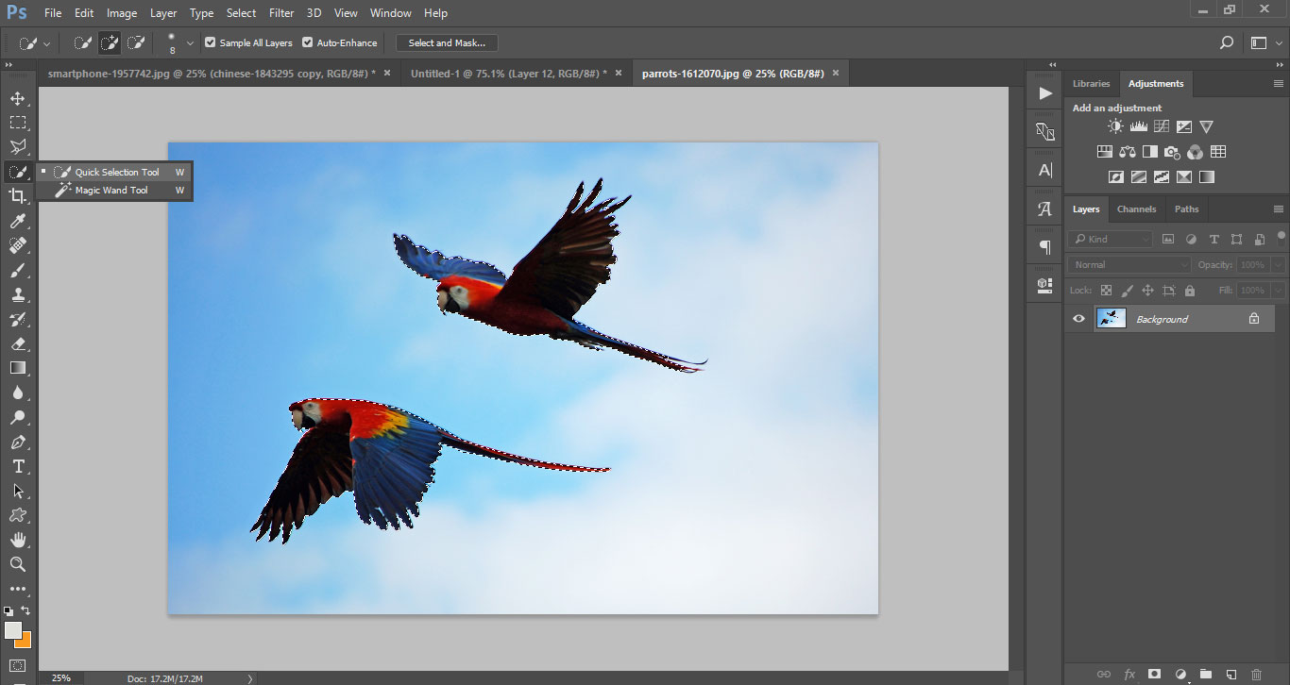The width and height of the screenshot is (1290, 685).
Task: Add a Channel Mixer adjustment
Action: (x=1195, y=152)
